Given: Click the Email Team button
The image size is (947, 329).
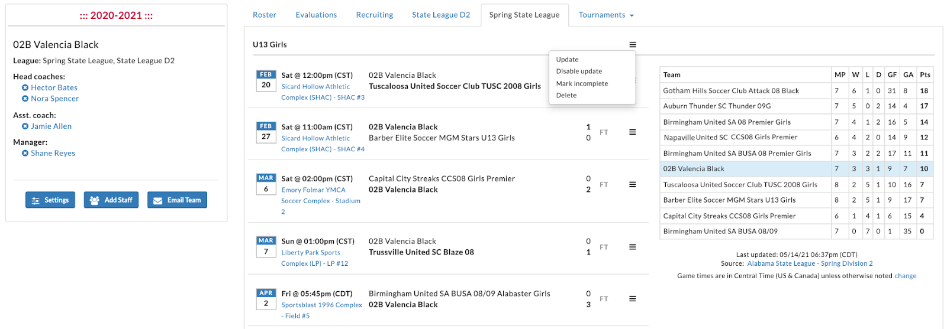Looking at the screenshot, I should coord(177,200).
